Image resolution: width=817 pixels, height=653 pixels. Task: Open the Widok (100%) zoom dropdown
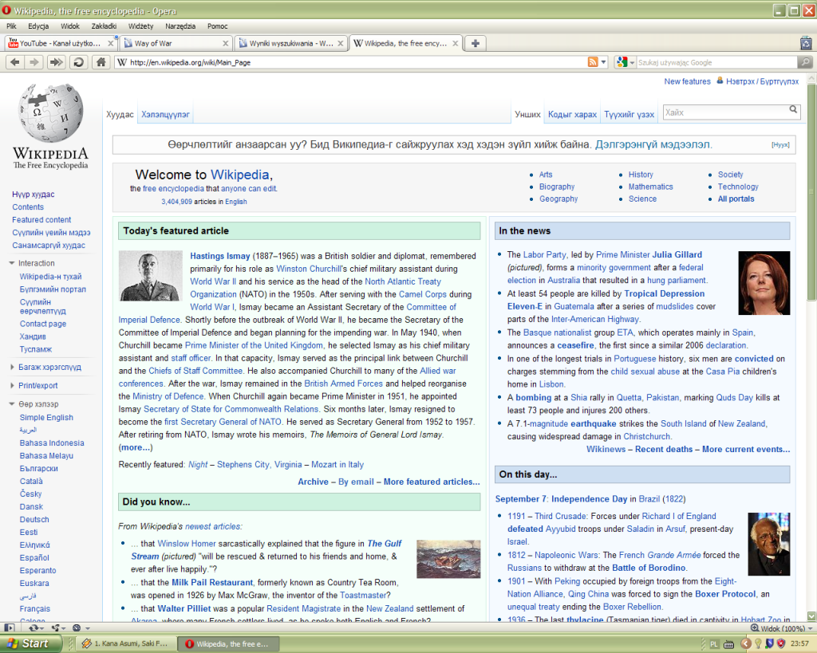(x=780, y=628)
